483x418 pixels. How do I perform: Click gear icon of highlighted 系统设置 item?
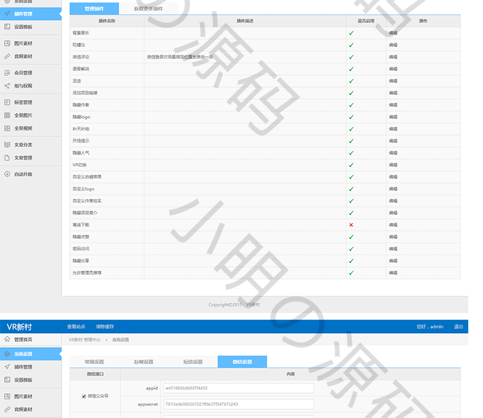7,354
